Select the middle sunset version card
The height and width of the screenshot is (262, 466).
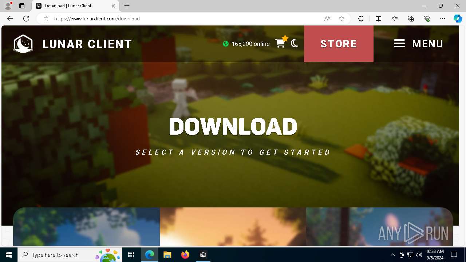pos(233,226)
